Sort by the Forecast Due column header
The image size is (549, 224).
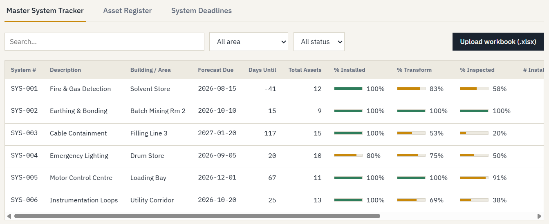[215, 70]
